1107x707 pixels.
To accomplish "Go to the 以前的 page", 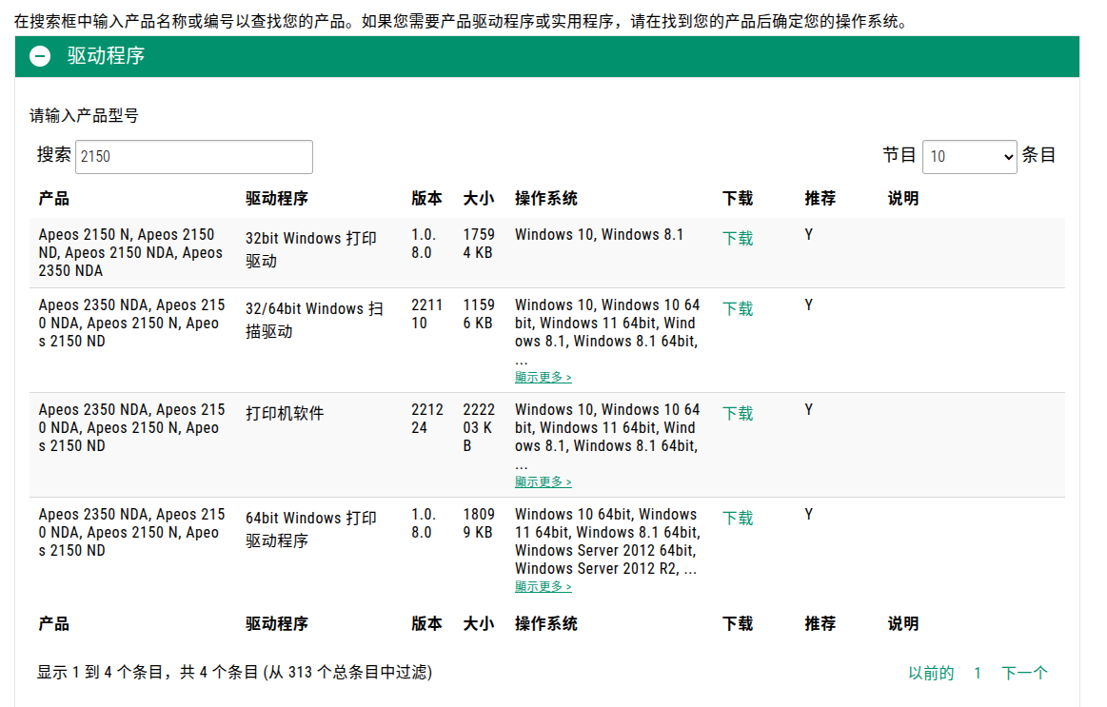I will [931, 673].
